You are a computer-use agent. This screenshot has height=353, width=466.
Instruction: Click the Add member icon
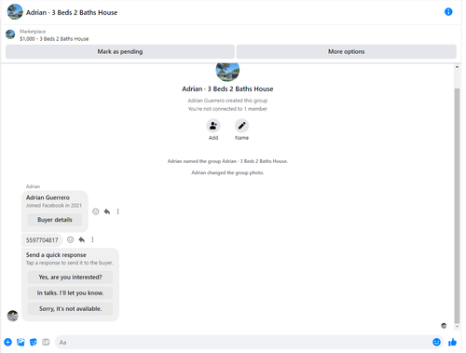pos(213,126)
